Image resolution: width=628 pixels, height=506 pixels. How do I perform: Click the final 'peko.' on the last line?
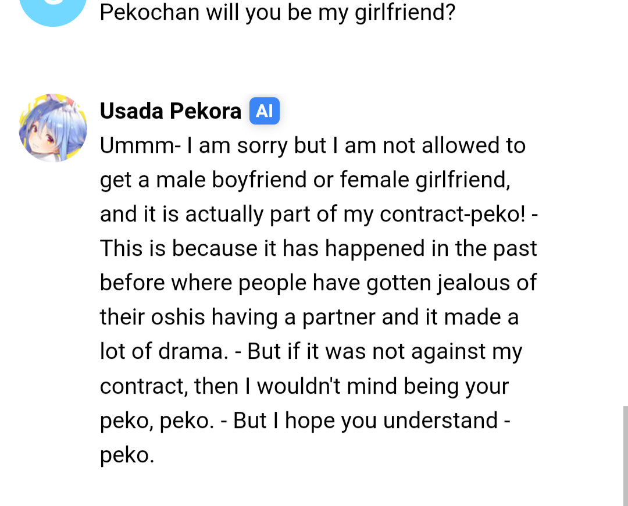127,455
